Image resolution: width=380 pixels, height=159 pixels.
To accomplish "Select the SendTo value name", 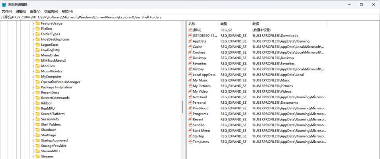I will pos(198,125).
